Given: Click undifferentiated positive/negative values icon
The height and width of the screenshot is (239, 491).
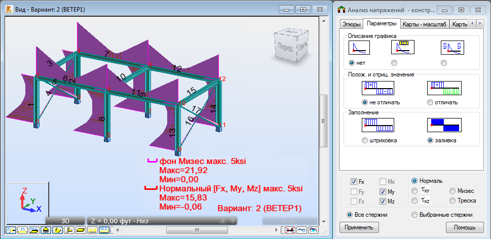Looking at the screenshot, I should [377, 88].
